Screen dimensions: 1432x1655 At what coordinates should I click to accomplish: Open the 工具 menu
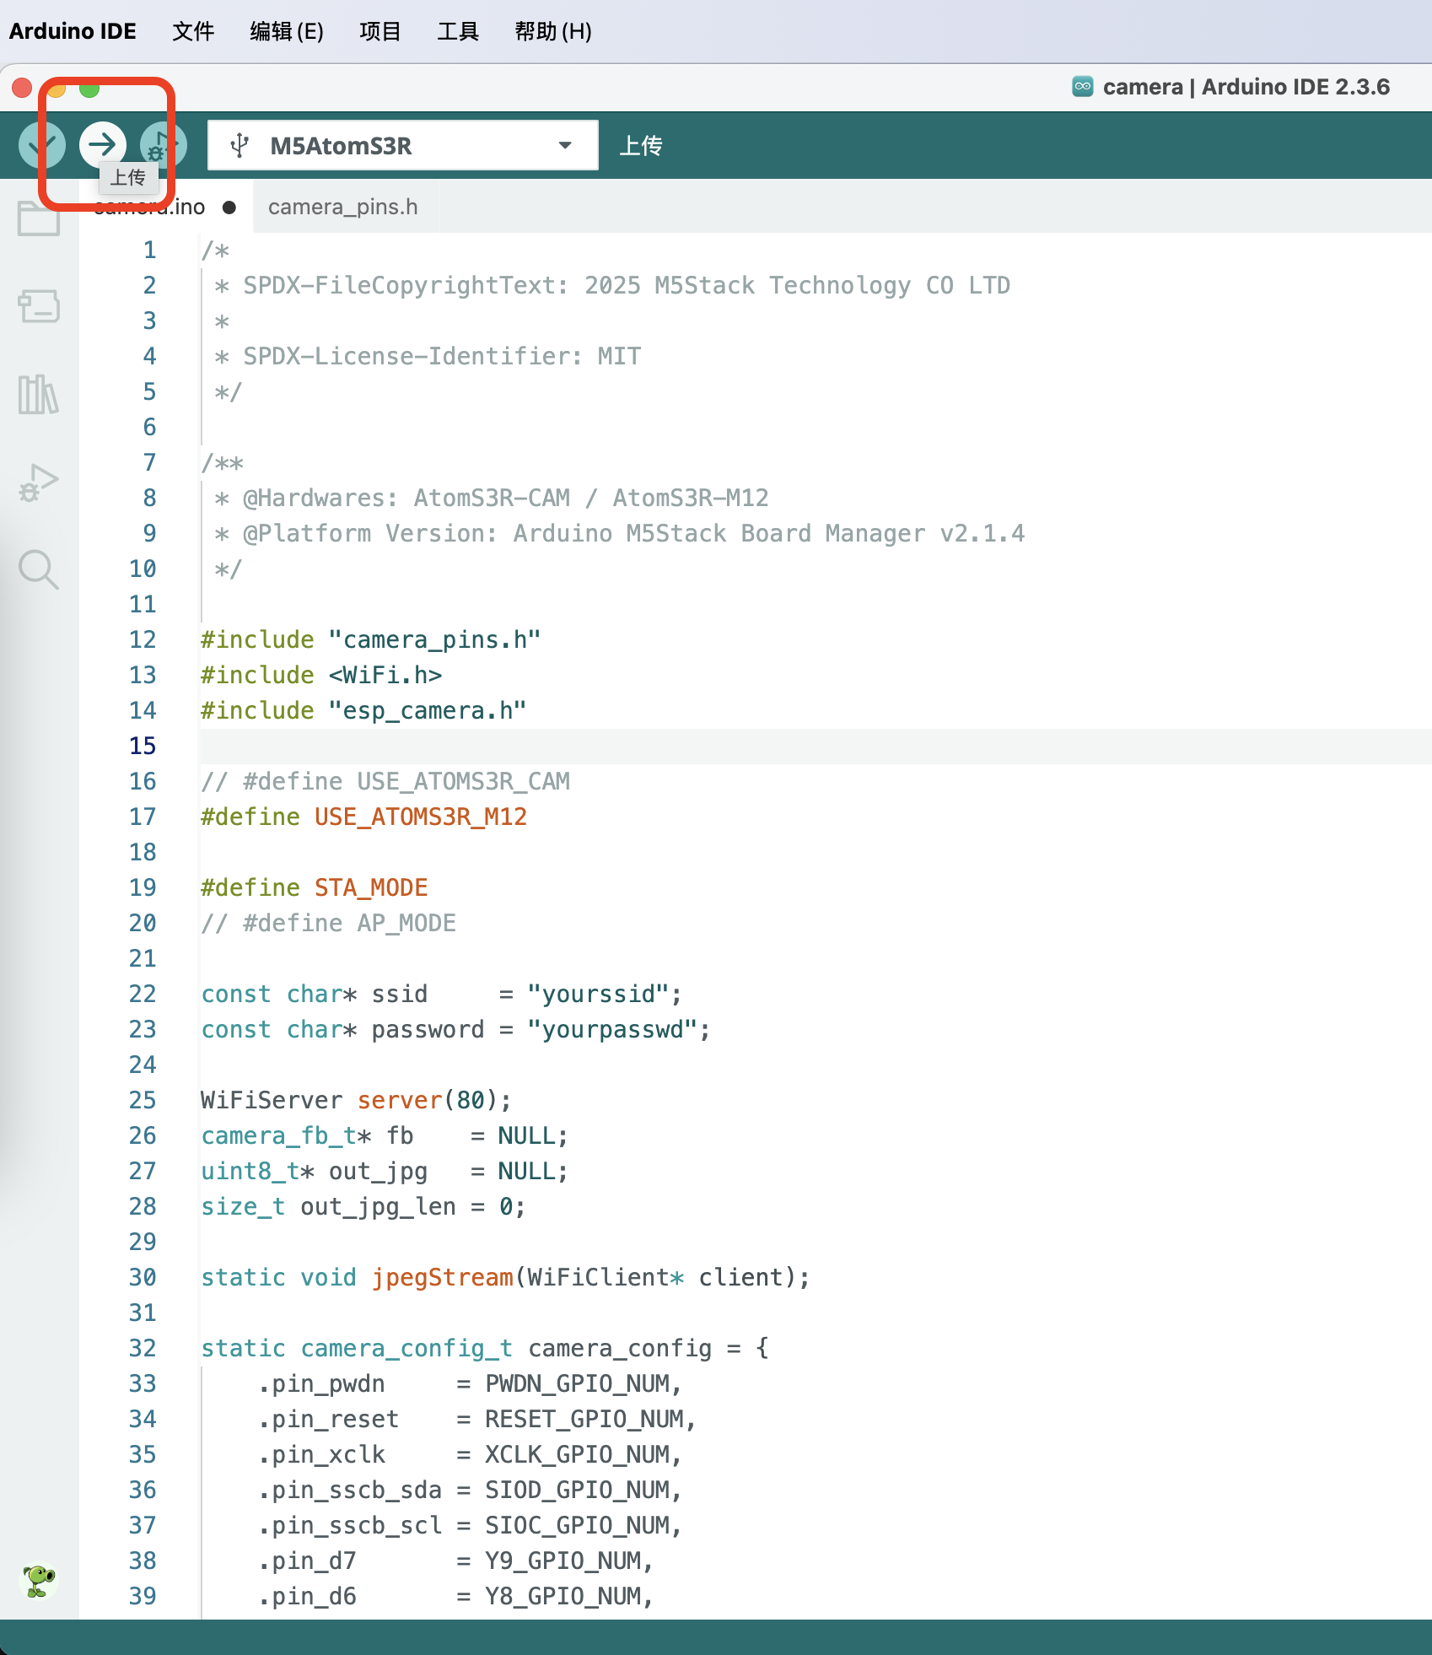click(x=458, y=31)
